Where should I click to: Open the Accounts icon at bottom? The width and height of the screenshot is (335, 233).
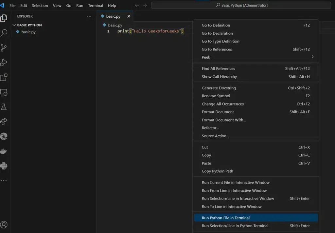(4, 224)
